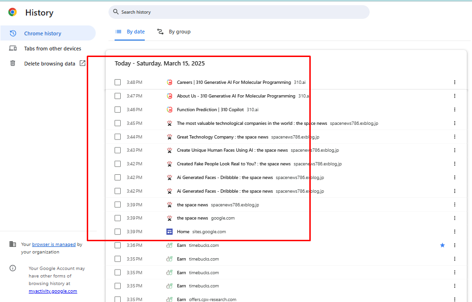Viewport: 472px width, 302px height.
Task: Click the external link icon beside Delete browsing data
Action: 82,63
